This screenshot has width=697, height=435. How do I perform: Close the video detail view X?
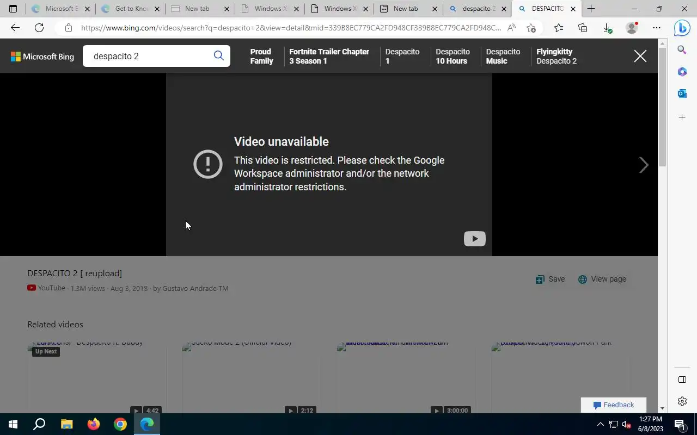(640, 56)
